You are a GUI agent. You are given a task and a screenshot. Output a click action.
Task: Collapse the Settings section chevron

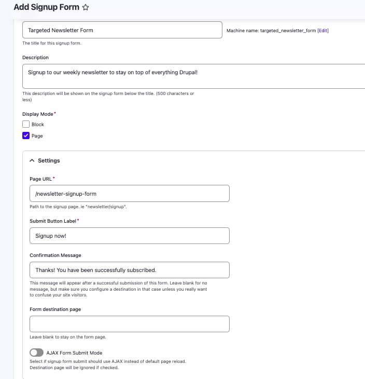point(32,161)
